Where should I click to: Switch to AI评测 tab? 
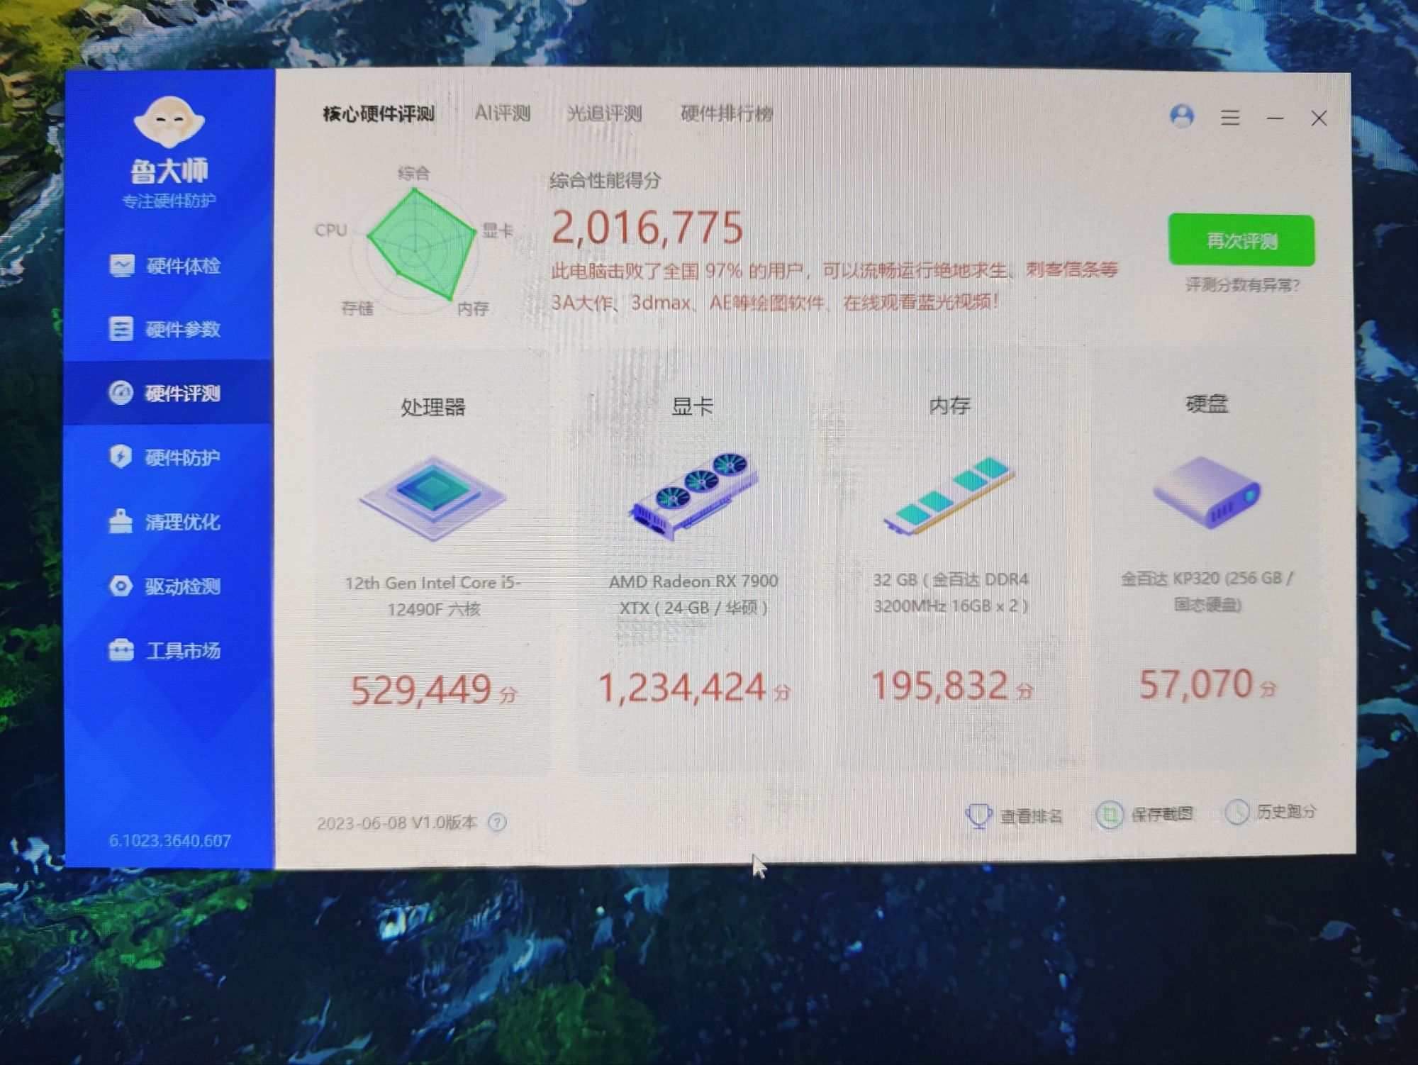click(x=502, y=113)
